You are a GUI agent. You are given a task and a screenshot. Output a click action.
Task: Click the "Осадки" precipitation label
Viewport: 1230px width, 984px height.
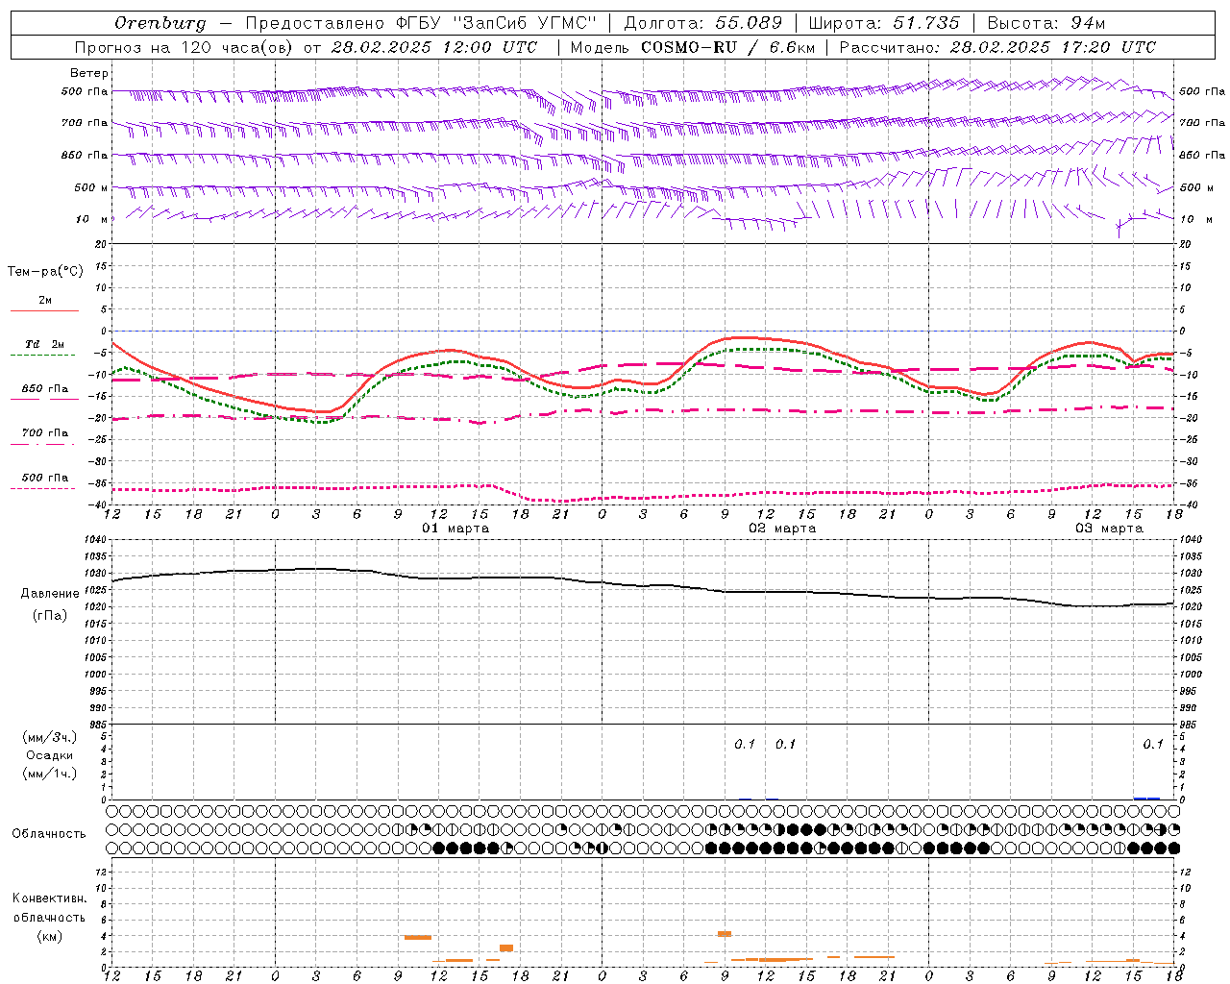tap(50, 755)
